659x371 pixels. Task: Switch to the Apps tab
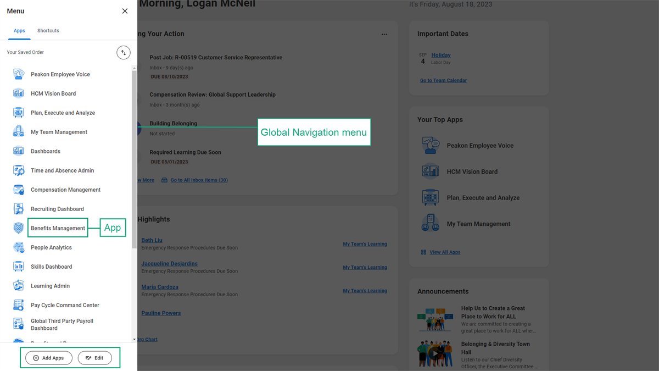19,31
